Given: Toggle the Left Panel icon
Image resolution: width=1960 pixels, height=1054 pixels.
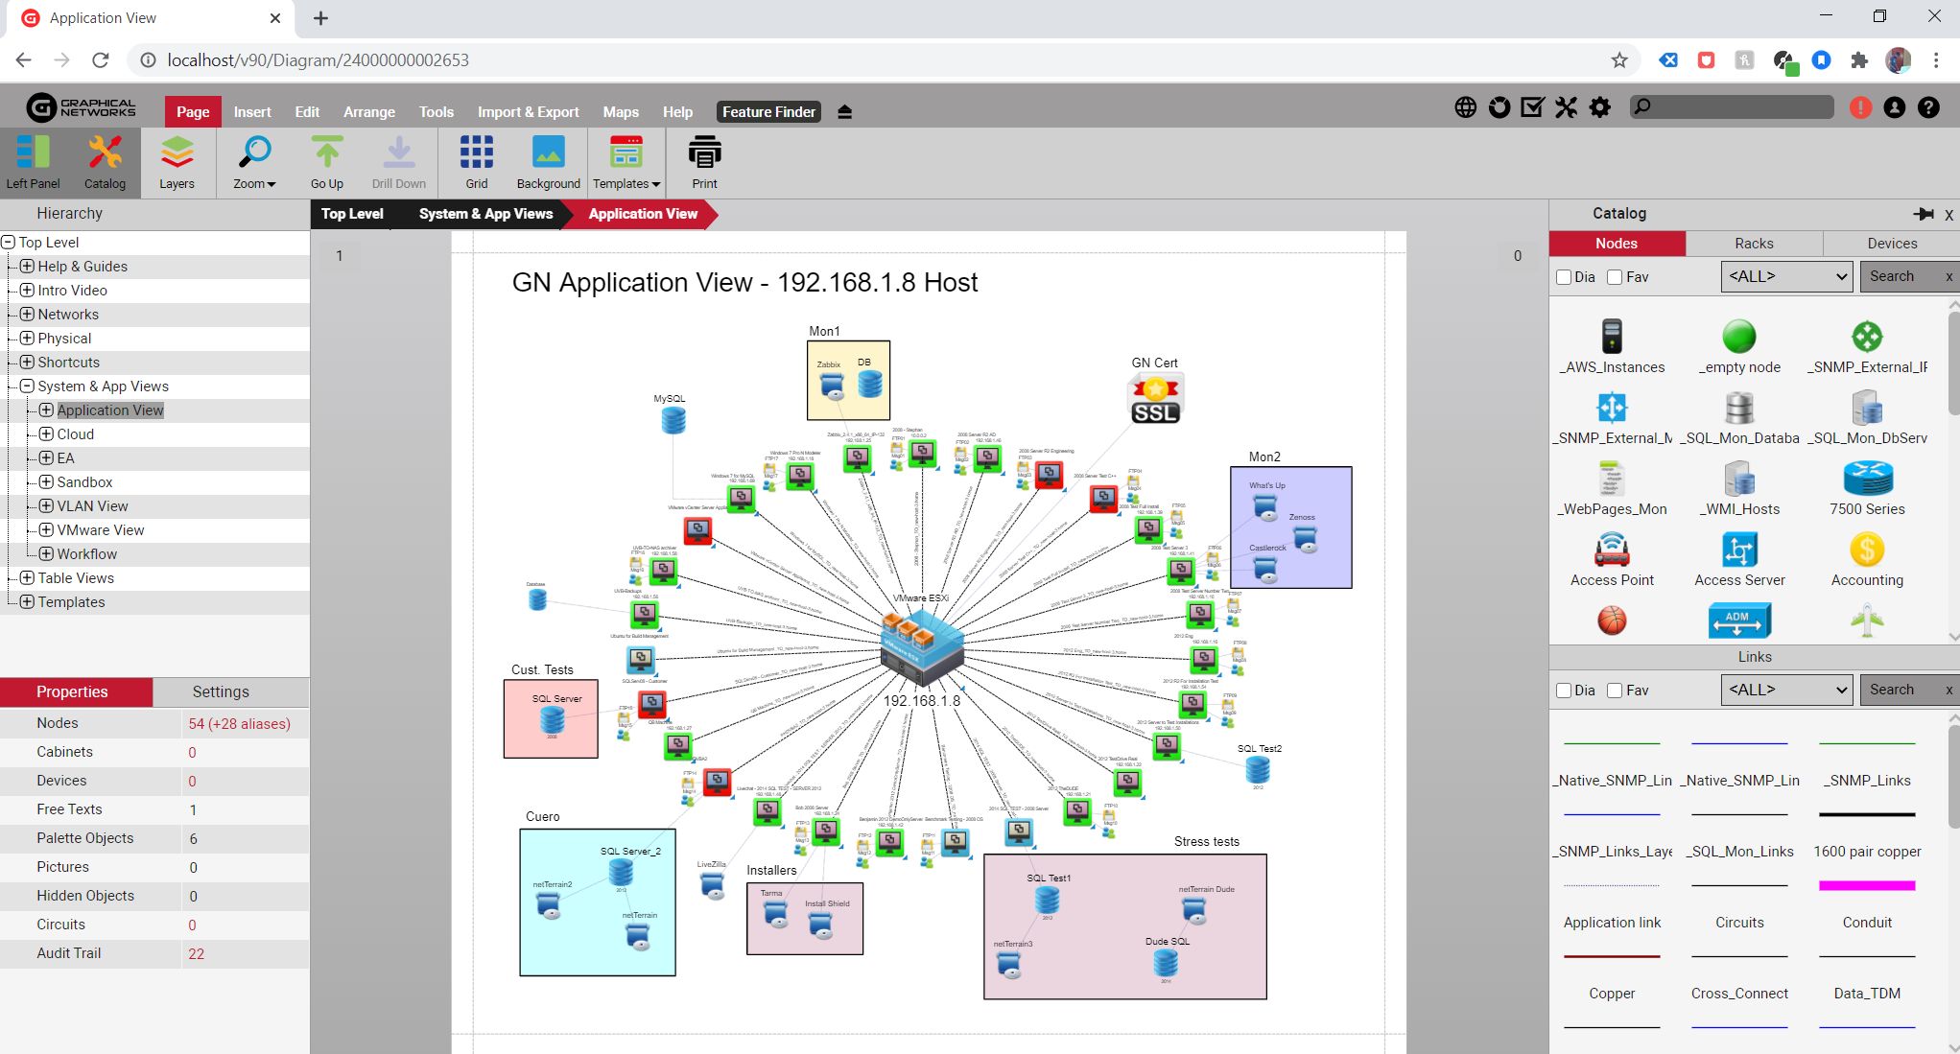Looking at the screenshot, I should (33, 153).
